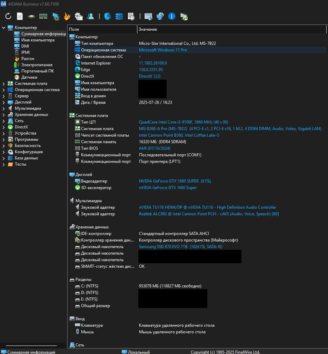Expand the DirectX tree node
Image resolution: width=328 pixels, height=354 pixels.
pyautogui.click(x=3, y=127)
